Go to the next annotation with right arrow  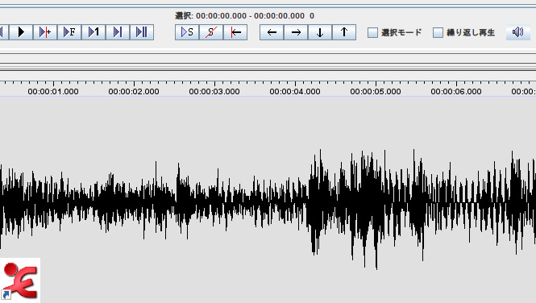tap(296, 32)
